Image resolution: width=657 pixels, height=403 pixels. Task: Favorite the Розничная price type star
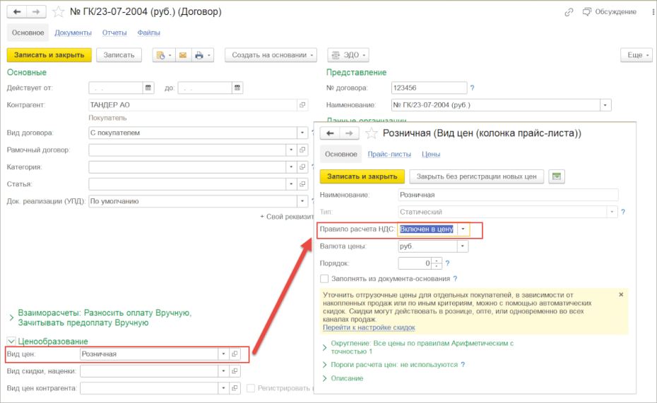click(x=371, y=133)
